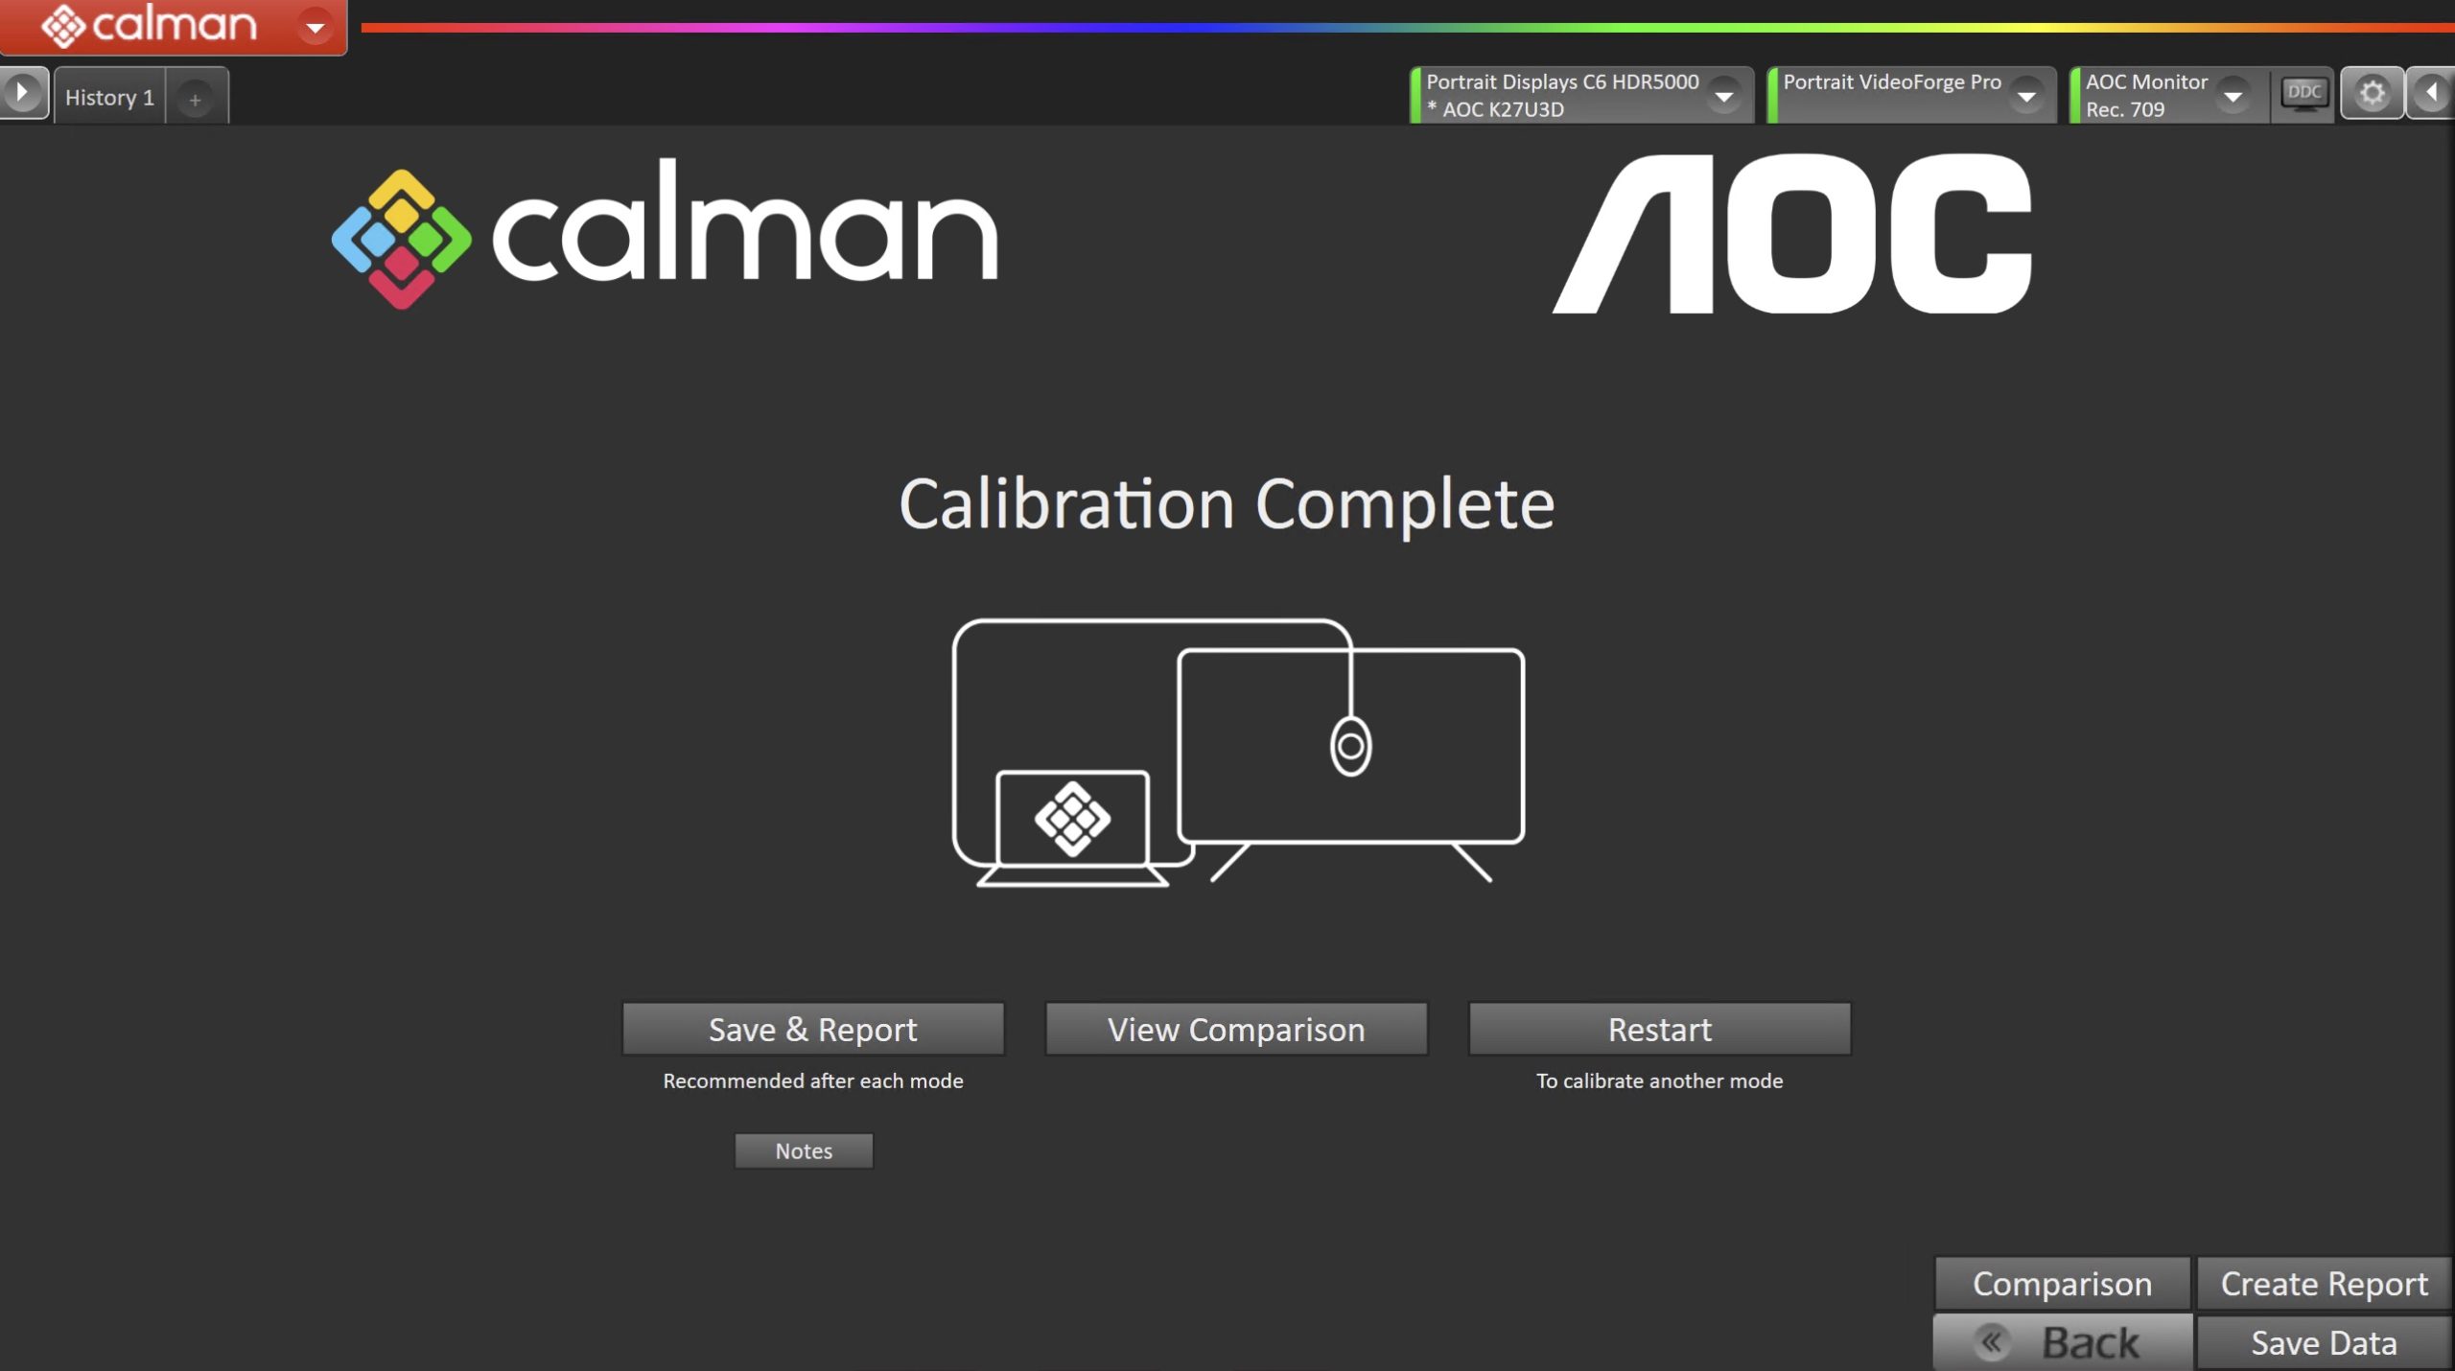
Task: Click the Create Report button
Action: click(x=2324, y=1283)
